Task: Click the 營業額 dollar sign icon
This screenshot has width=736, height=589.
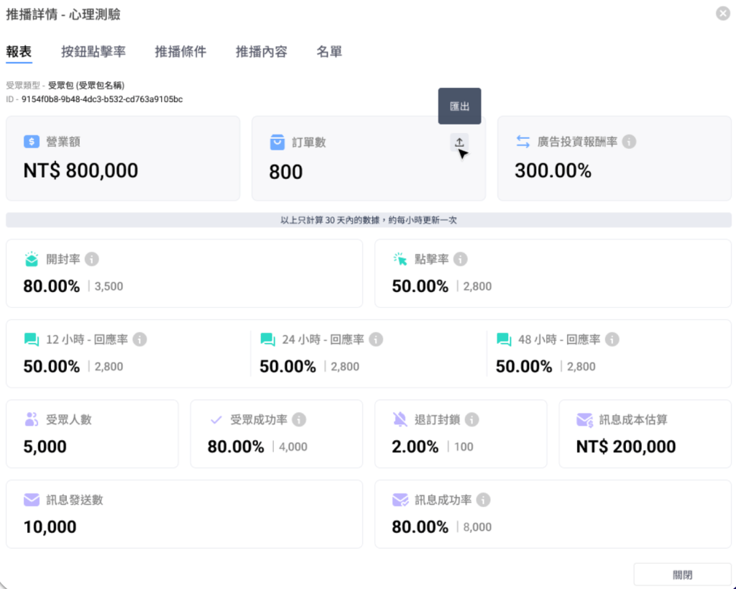Action: [x=31, y=142]
